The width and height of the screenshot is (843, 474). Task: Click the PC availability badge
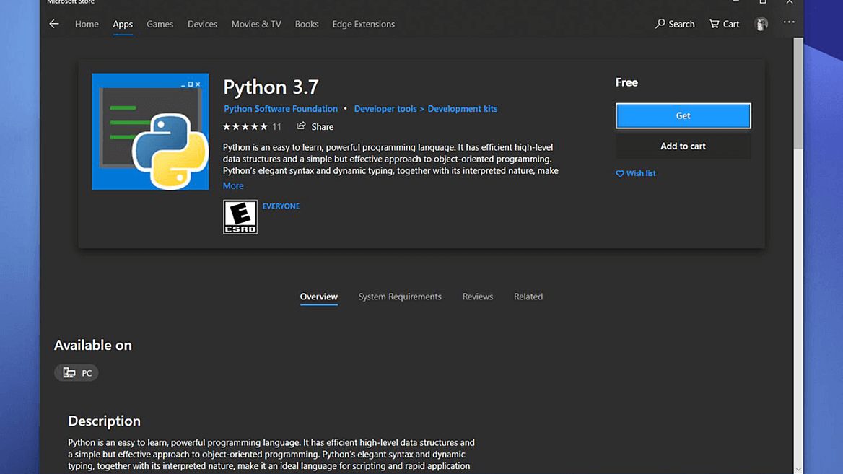[77, 372]
